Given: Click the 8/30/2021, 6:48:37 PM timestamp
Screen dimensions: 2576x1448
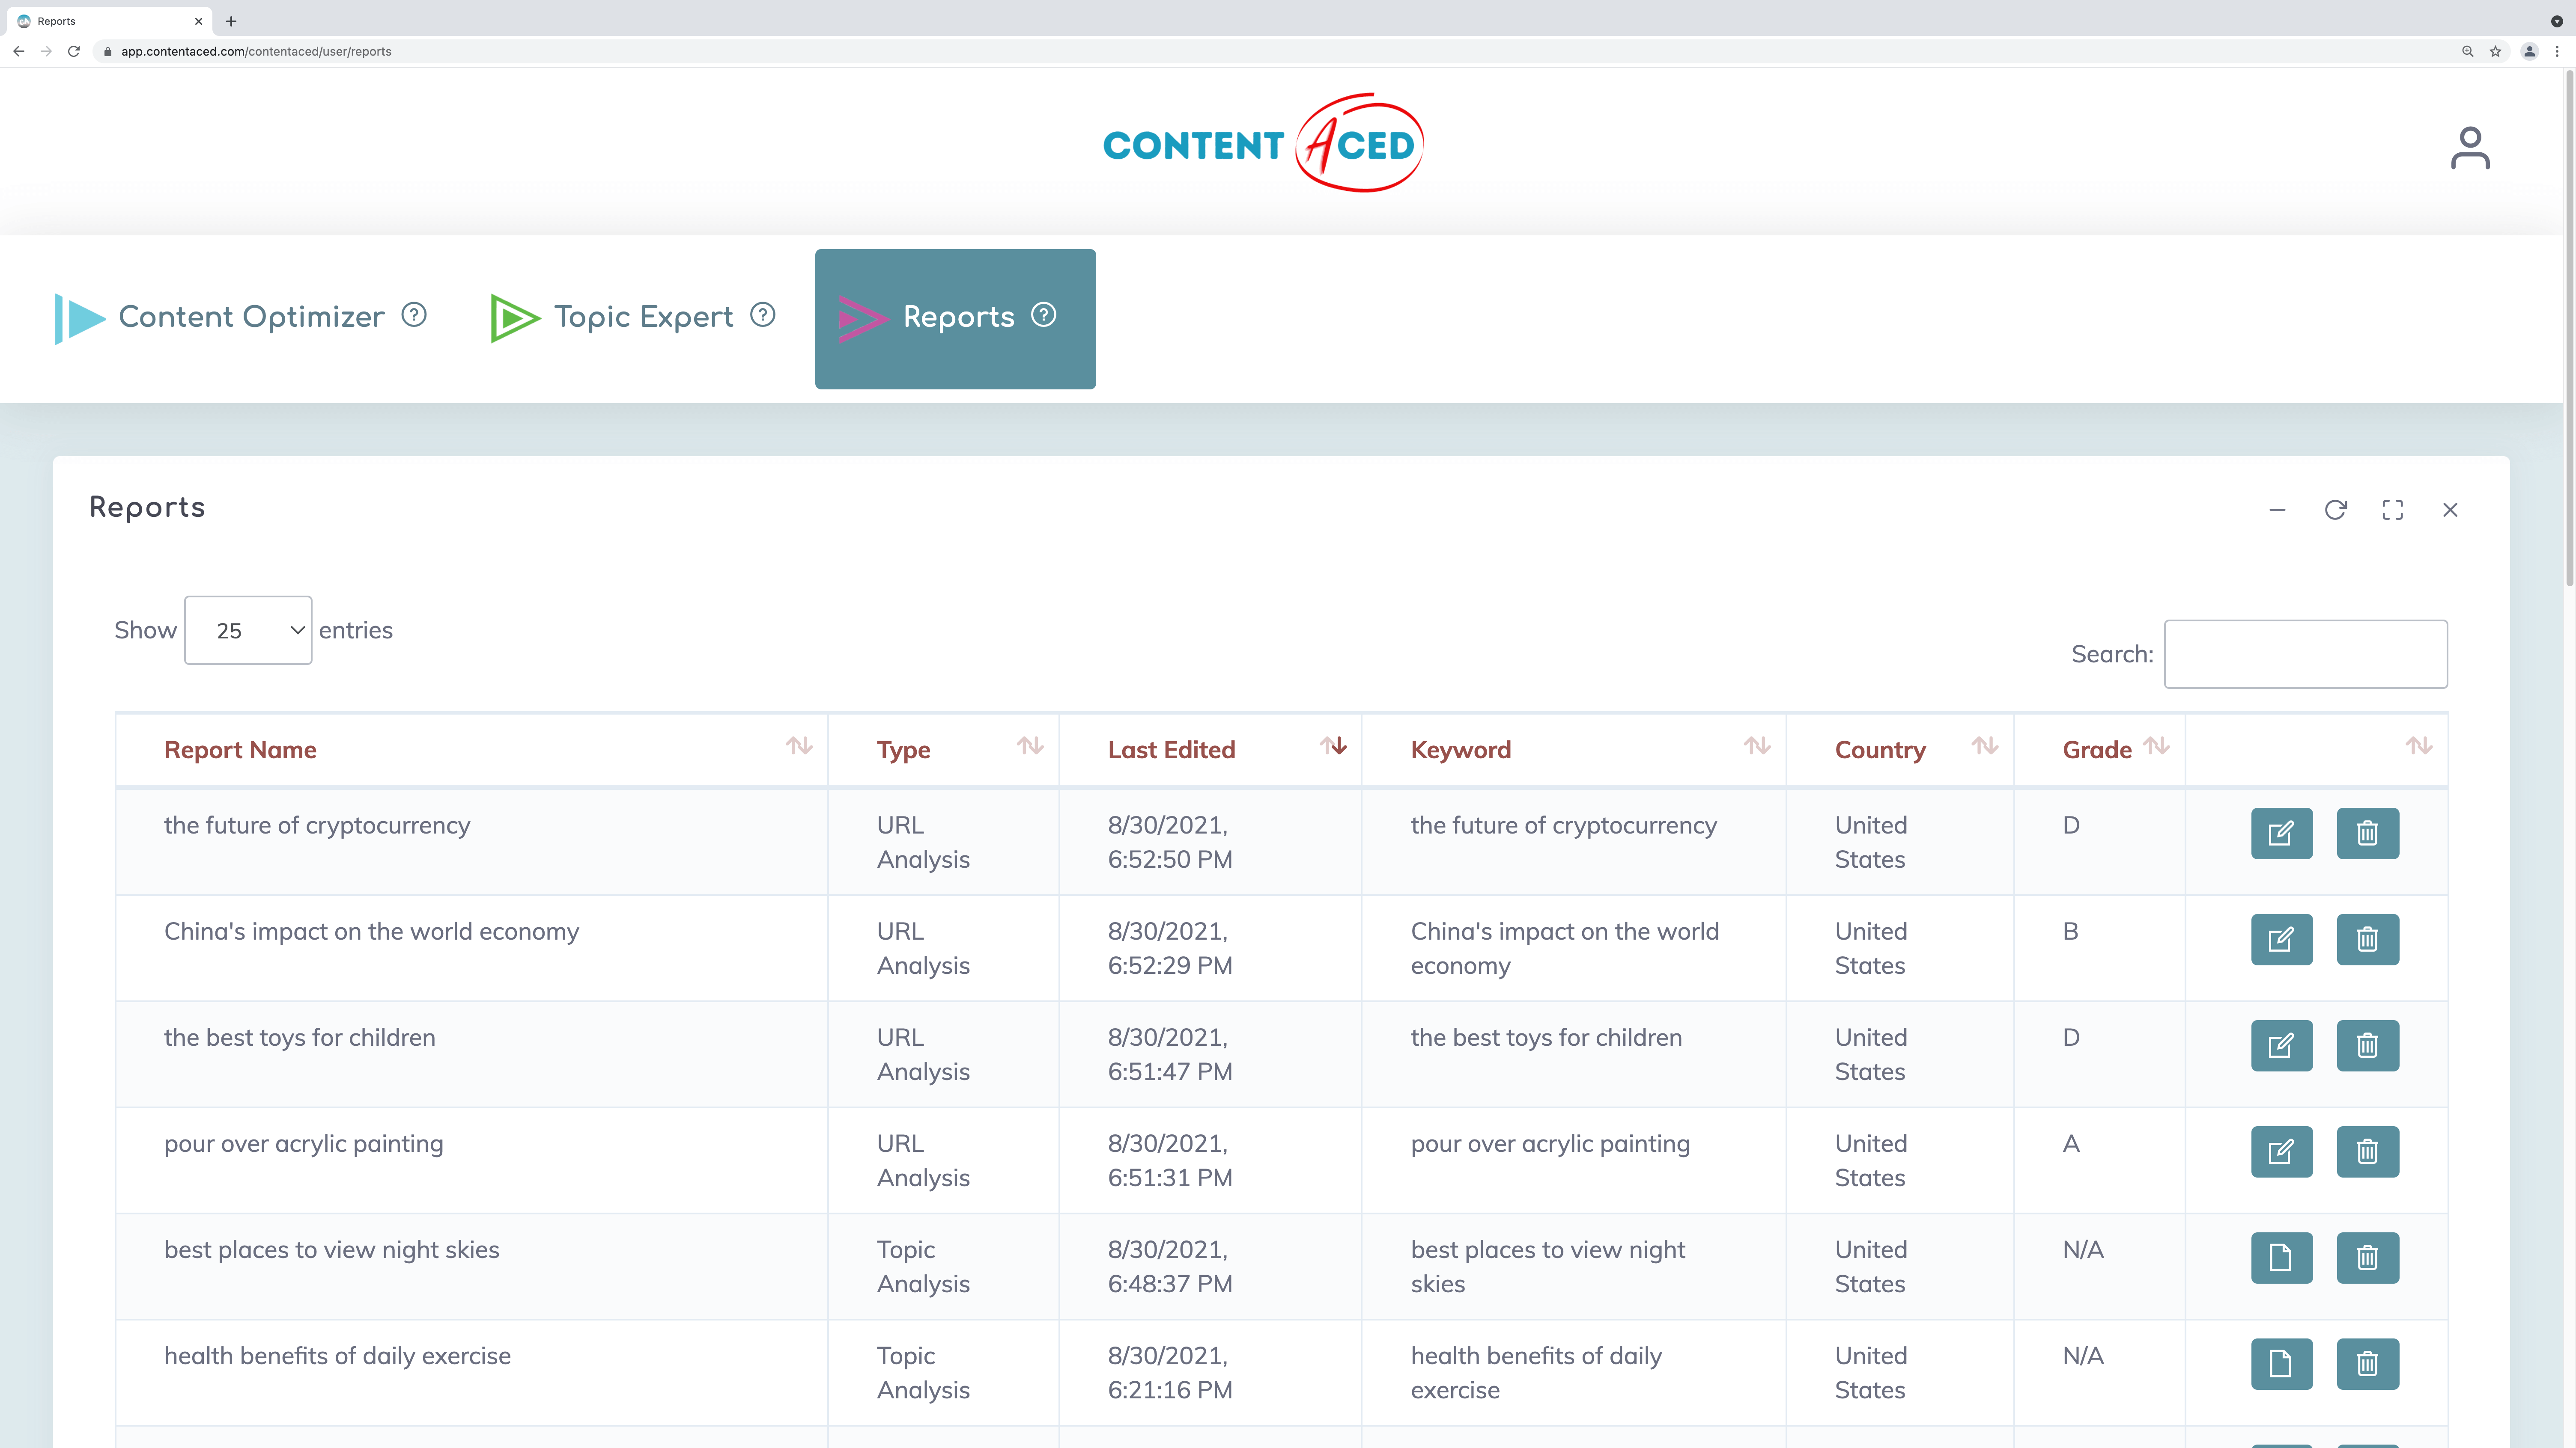Looking at the screenshot, I should coord(1169,1266).
